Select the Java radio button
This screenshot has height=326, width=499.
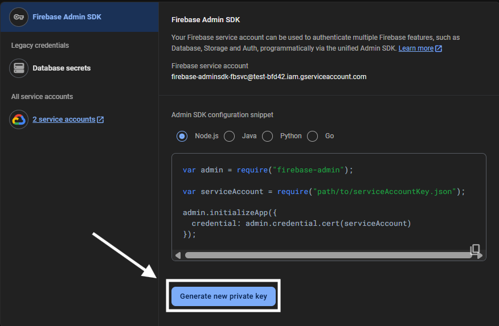(x=230, y=136)
